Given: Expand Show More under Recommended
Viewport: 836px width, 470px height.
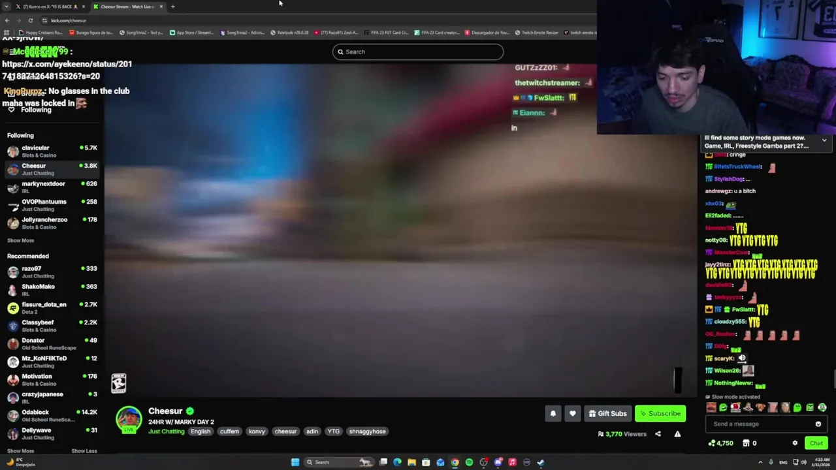Looking at the screenshot, I should point(20,451).
